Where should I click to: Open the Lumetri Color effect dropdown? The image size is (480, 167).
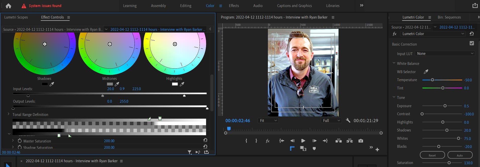433,34
